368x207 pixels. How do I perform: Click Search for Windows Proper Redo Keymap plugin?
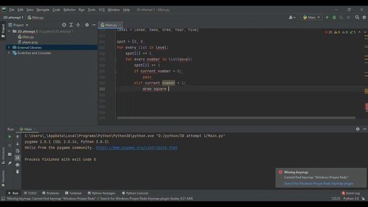point(319,183)
